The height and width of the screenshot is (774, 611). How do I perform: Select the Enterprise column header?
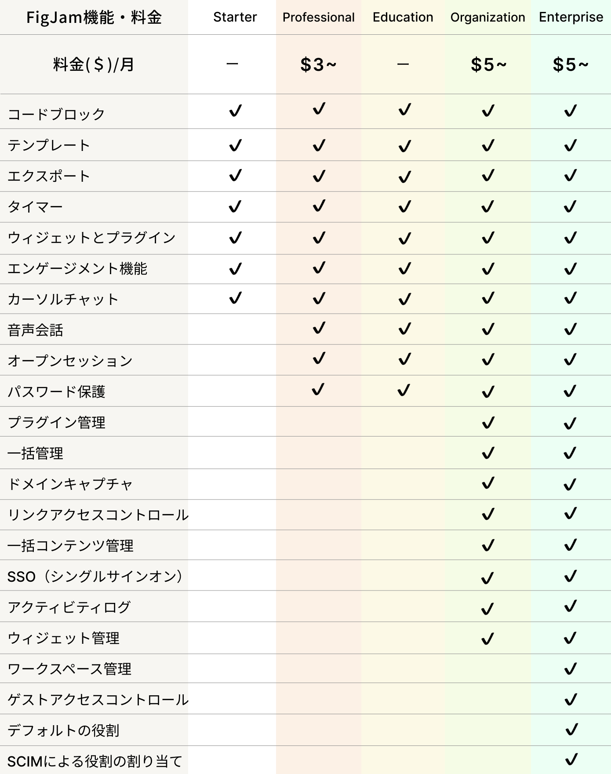pos(571,17)
